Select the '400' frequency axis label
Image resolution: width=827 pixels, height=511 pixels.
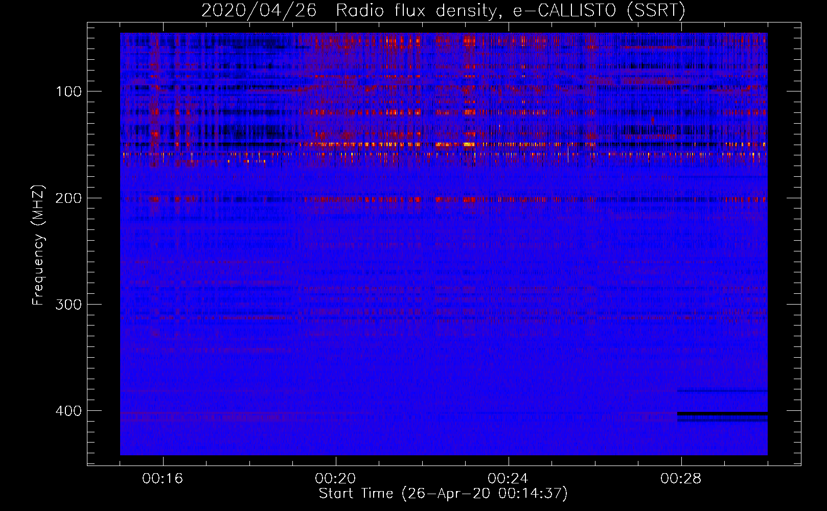(69, 411)
